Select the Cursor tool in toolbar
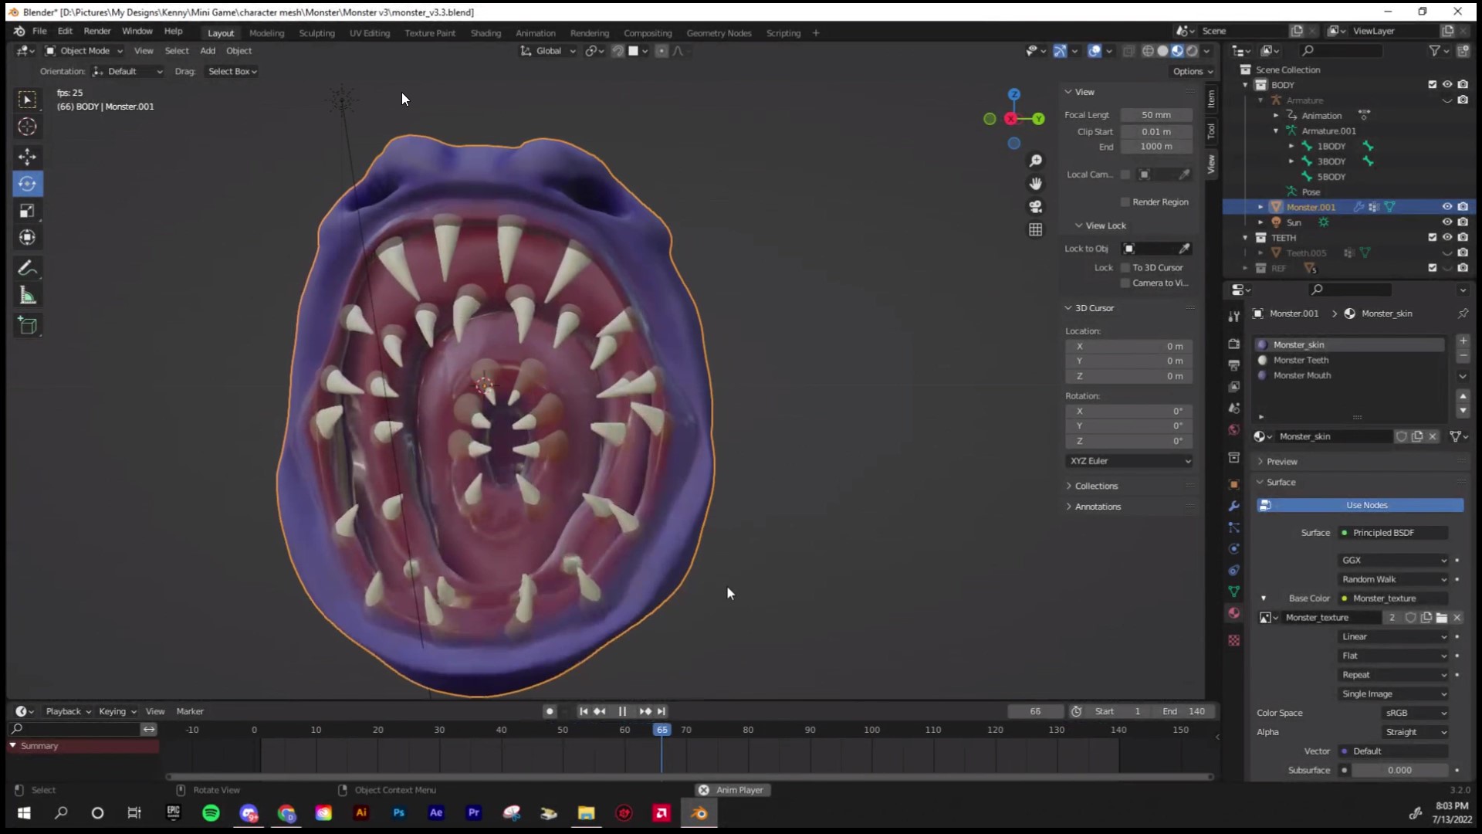The image size is (1482, 834). click(x=28, y=127)
